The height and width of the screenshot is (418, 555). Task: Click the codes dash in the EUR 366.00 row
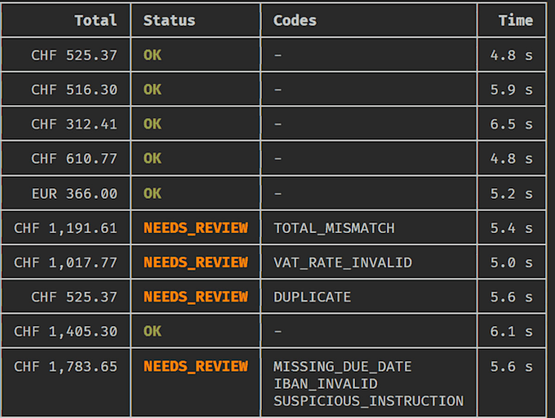277,194
